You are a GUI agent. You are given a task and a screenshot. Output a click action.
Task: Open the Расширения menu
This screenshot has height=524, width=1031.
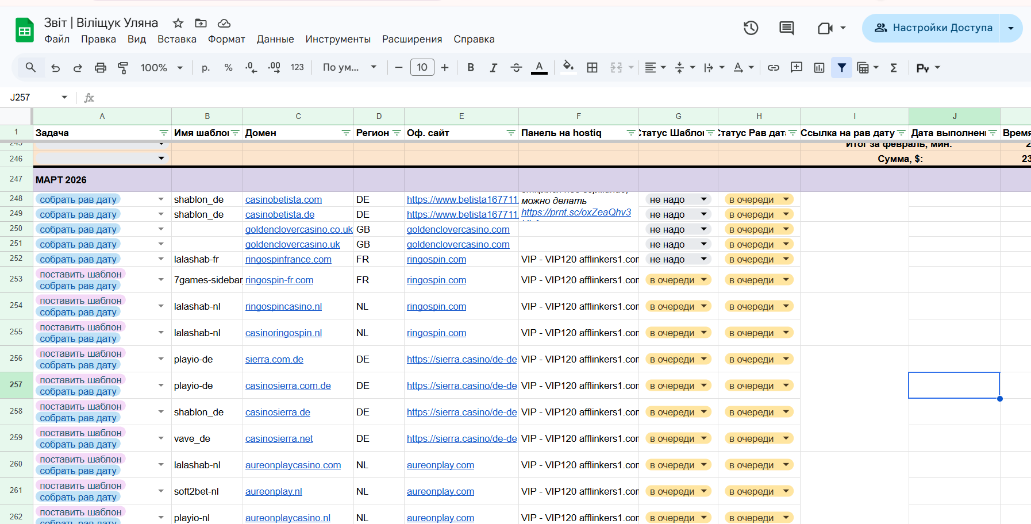click(x=411, y=39)
